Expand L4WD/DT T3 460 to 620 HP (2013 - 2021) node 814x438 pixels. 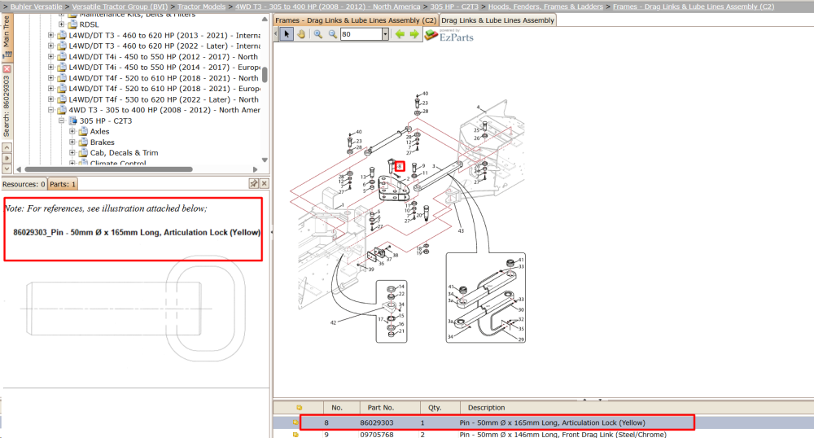[x=50, y=35]
